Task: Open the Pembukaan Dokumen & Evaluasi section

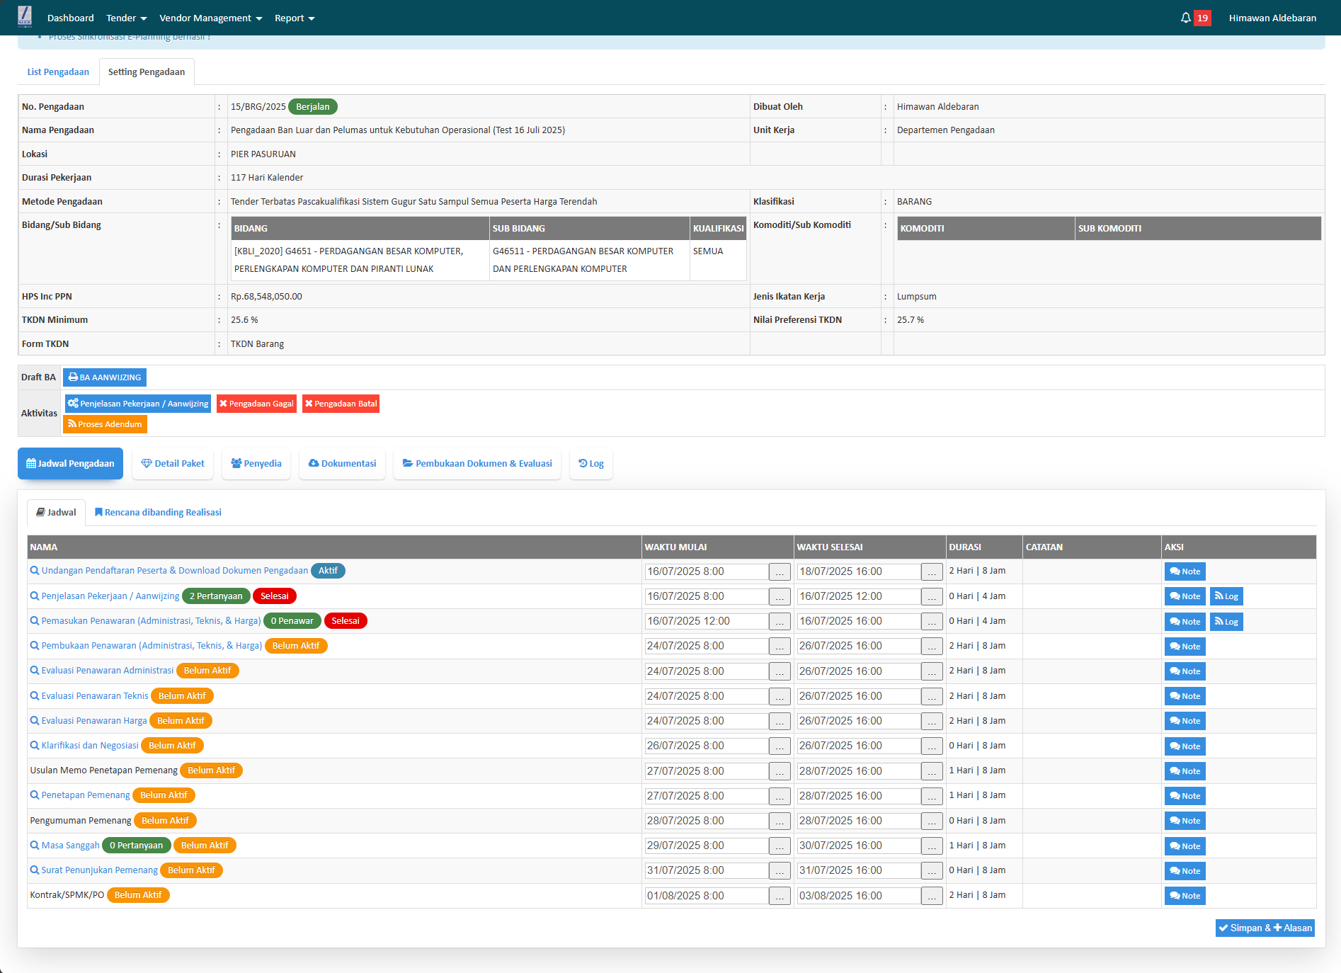Action: point(477,464)
